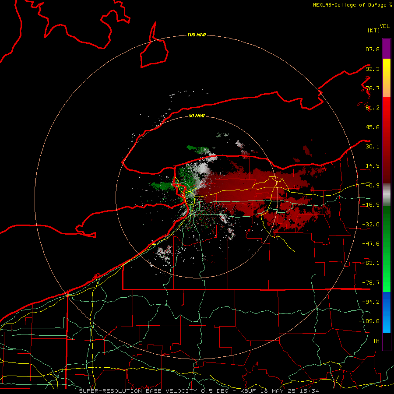Image resolution: width=394 pixels, height=394 pixels.
Task: Select the 92.3 legend value
Action: (x=373, y=69)
